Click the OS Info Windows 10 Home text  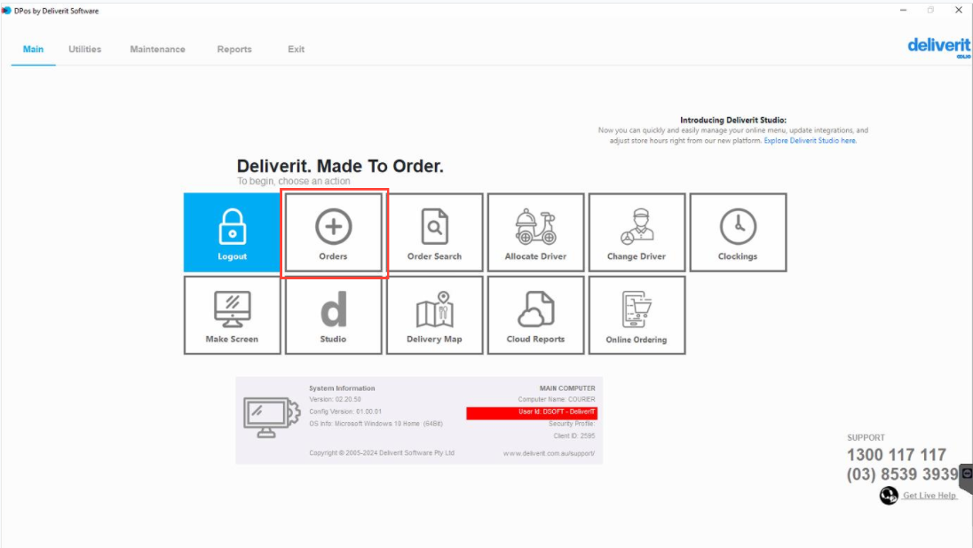point(376,424)
